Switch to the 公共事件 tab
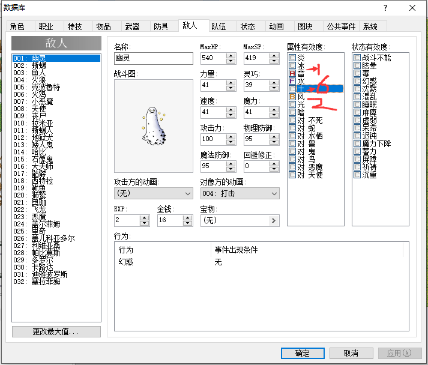The image size is (428, 365). (341, 26)
